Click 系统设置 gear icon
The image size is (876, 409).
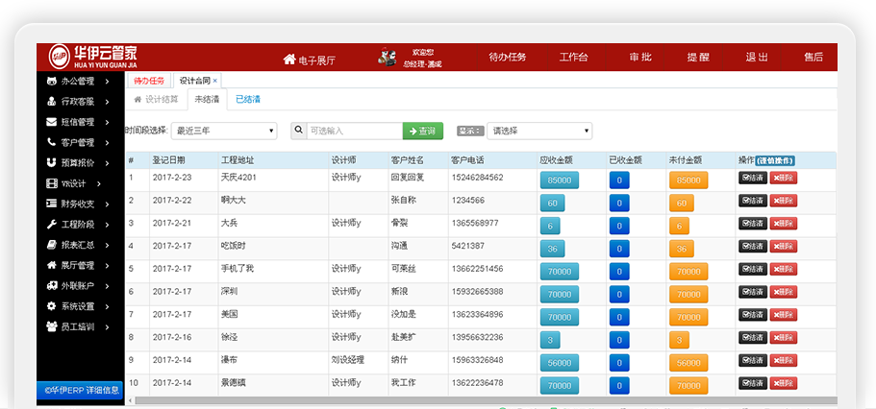coord(51,305)
